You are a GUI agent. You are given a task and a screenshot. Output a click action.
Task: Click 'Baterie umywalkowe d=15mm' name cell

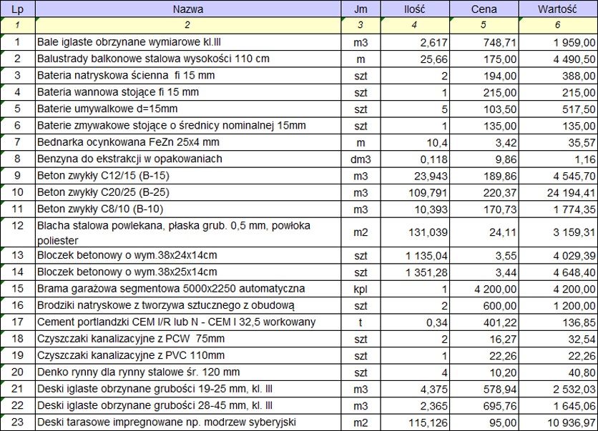coord(188,109)
